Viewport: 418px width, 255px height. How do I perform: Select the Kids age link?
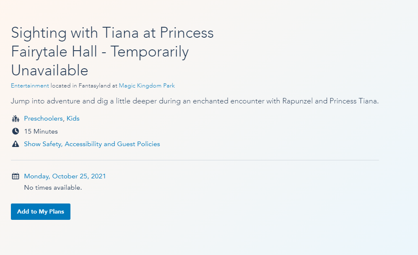pyautogui.click(x=73, y=118)
